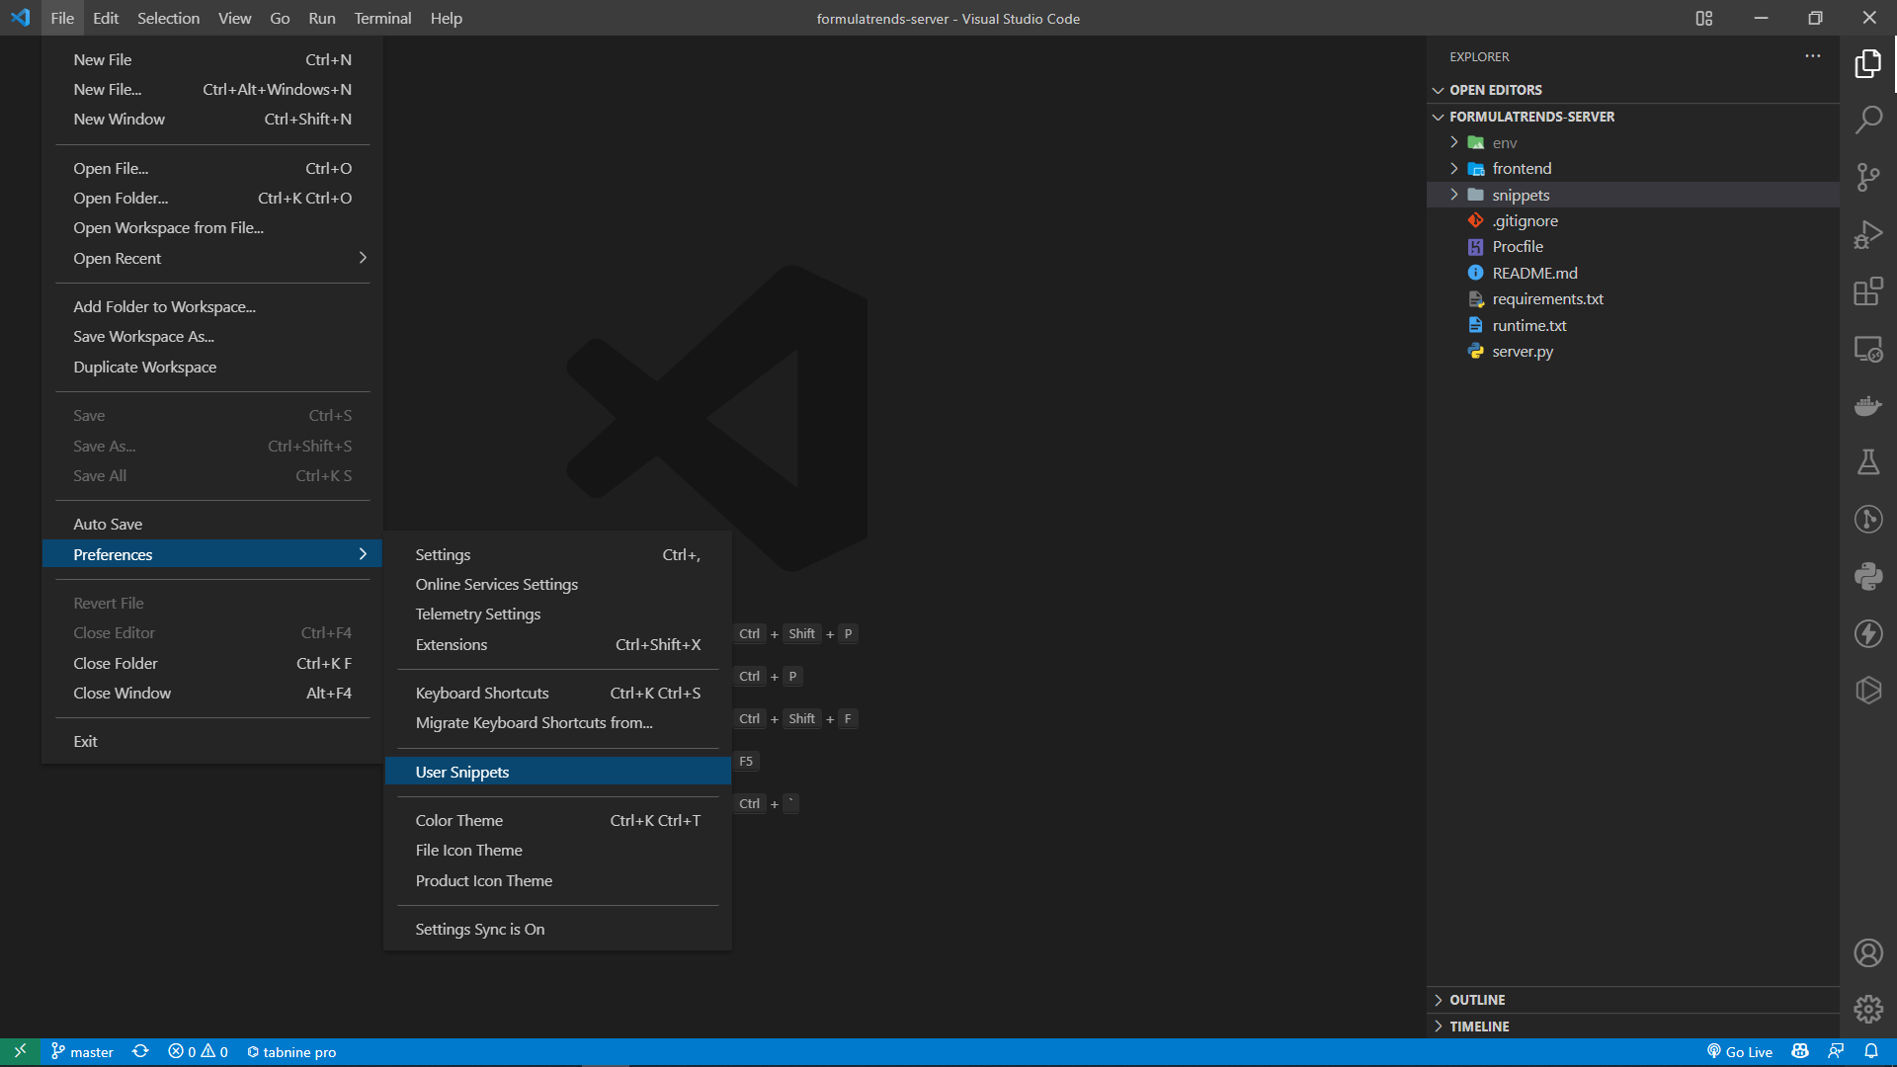Click tabnine pro in status bar
This screenshot has height=1067, width=1897.
[x=292, y=1052]
